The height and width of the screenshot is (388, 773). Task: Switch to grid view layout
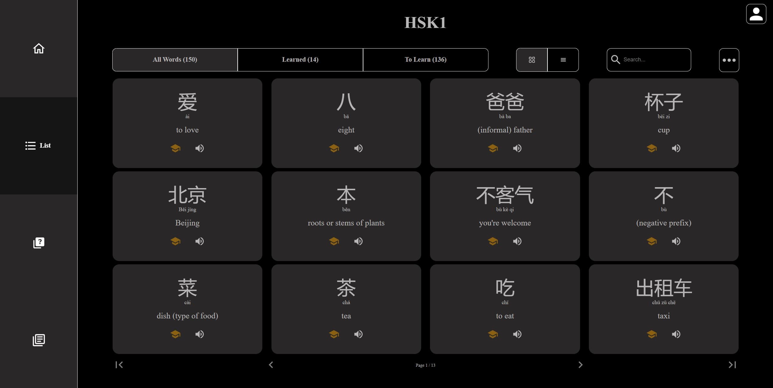click(x=532, y=60)
